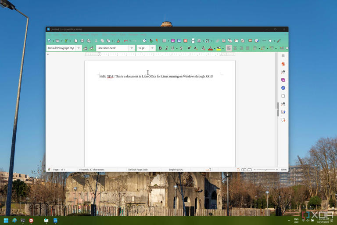Image resolution: width=337 pixels, height=225 pixels.
Task: Click the Insert Text Box icon
Action: [x=186, y=41]
